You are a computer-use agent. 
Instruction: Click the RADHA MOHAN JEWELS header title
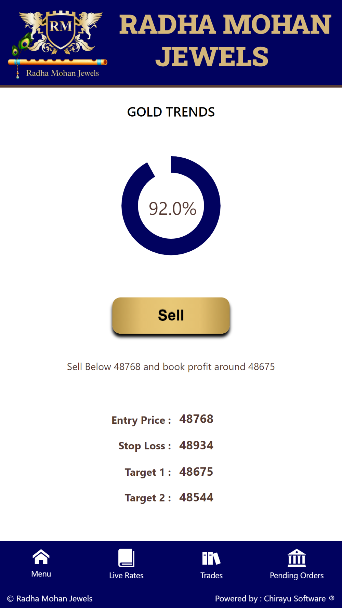(x=225, y=40)
